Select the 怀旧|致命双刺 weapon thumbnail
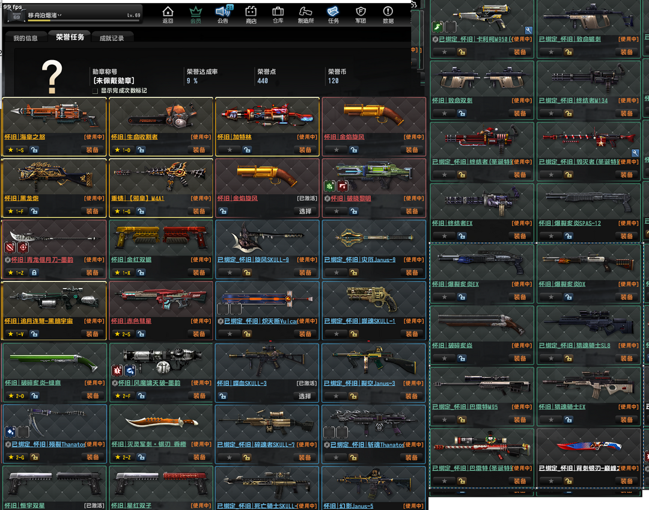This screenshot has height=510, width=649. coord(481,79)
